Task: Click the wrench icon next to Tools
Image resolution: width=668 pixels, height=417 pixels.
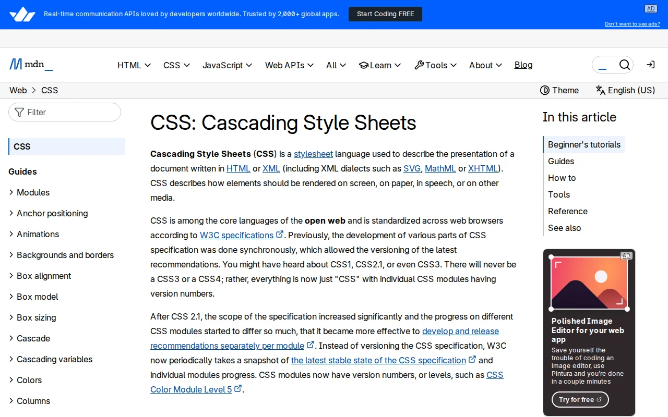Action: coord(419,65)
